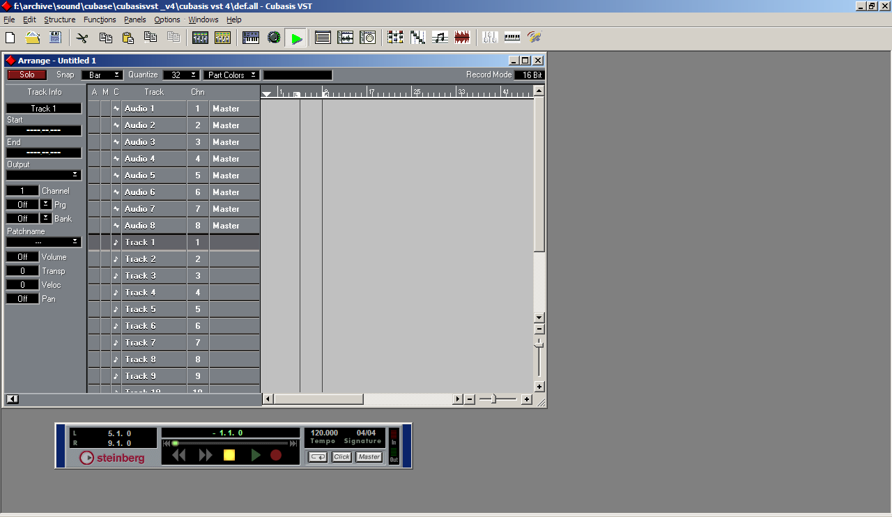Click the scissors Cut icon in toolbar
This screenshot has height=517, width=892.
pyautogui.click(x=82, y=38)
